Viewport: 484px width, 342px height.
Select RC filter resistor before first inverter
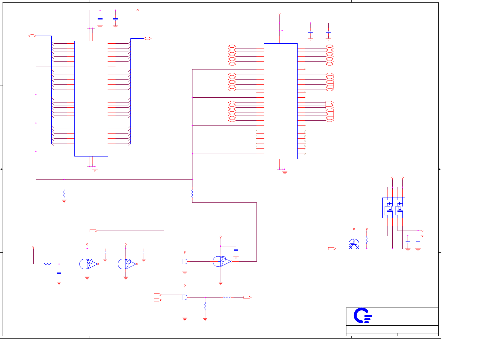tap(47, 264)
